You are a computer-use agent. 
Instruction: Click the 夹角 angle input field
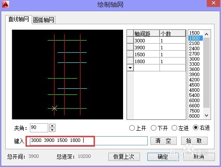(39, 128)
